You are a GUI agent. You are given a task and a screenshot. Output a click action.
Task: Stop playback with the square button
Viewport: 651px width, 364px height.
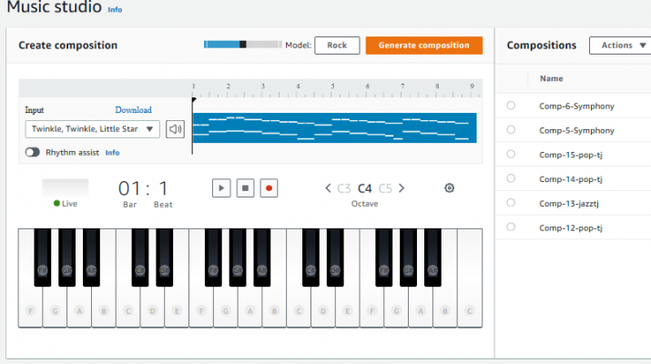(245, 188)
